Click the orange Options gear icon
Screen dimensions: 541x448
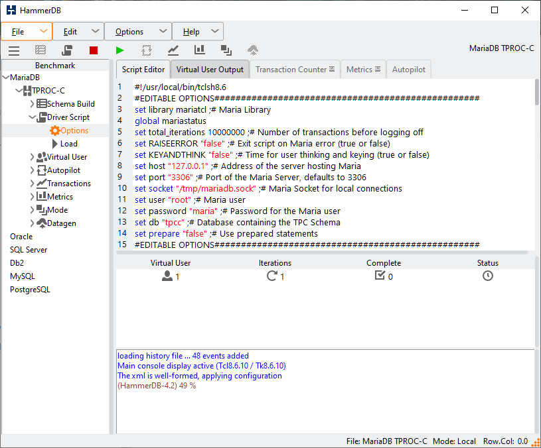[x=54, y=131]
